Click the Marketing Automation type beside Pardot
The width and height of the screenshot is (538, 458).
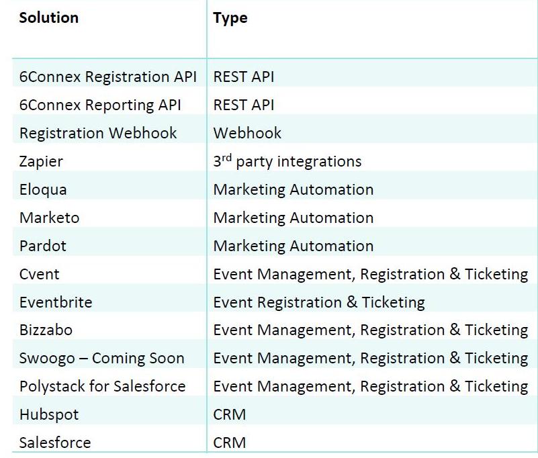[294, 246]
